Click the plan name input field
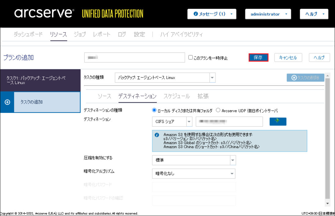 135,57
